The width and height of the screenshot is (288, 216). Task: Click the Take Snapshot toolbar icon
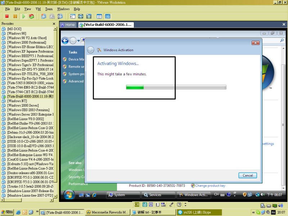[x=44, y=16]
